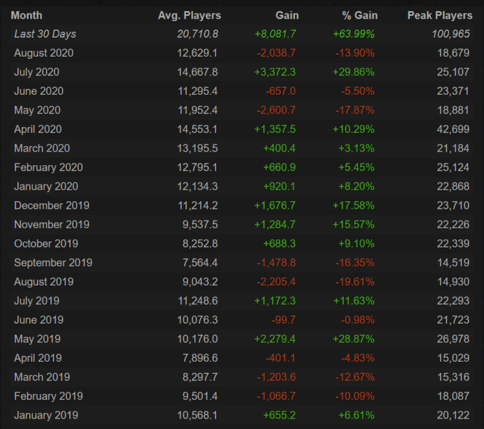Select the Last 30 Days row label
Image resolution: width=484 pixels, height=429 pixels.
[45, 34]
